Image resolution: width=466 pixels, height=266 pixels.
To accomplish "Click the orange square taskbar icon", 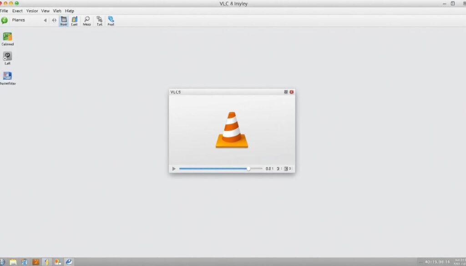I will click(x=35, y=262).
